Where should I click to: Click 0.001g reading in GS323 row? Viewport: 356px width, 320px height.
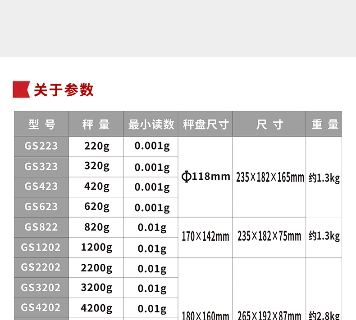pos(152,168)
